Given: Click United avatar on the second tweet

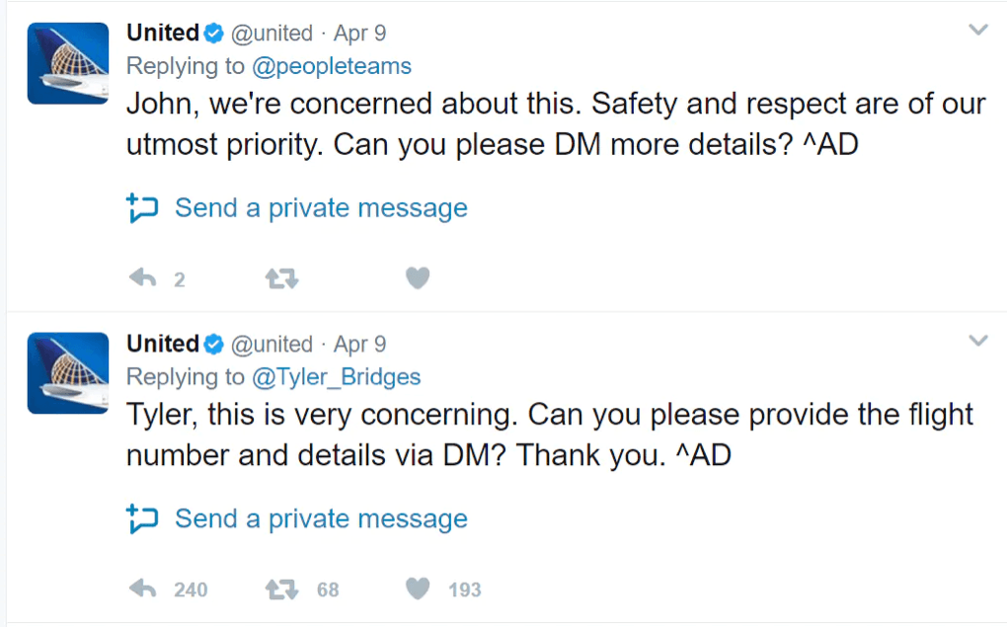Looking at the screenshot, I should [68, 373].
